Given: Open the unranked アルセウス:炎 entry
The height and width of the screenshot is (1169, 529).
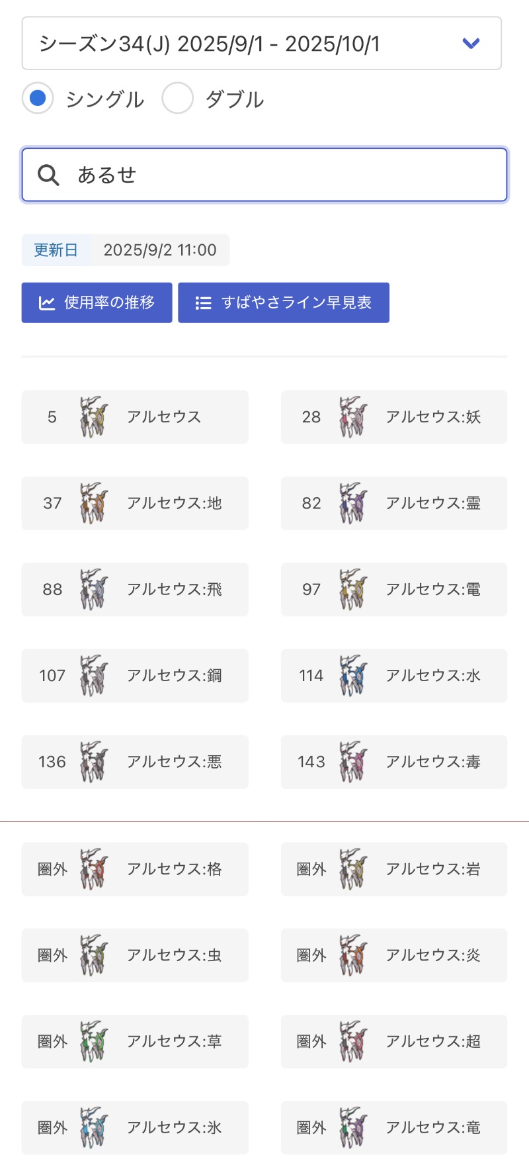Looking at the screenshot, I should [394, 955].
